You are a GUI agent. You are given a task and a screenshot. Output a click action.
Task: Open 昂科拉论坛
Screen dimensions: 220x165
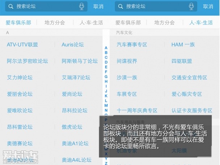click(75, 111)
